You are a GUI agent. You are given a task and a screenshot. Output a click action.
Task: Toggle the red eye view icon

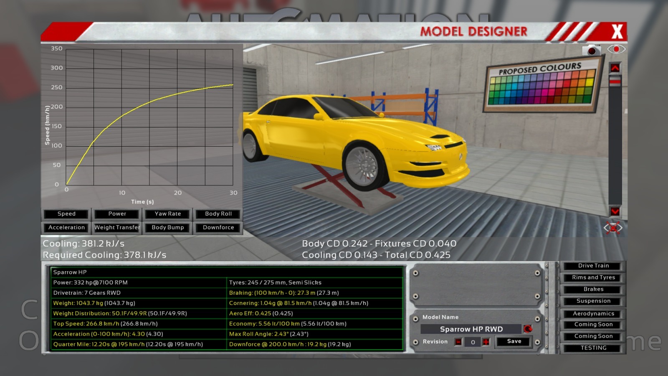[x=616, y=49]
